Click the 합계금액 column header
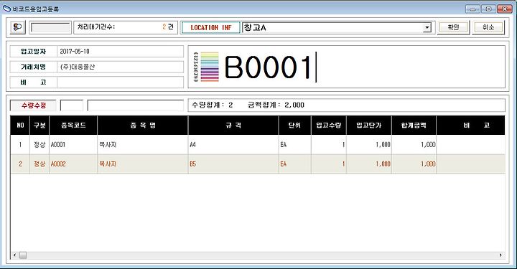The width and height of the screenshot is (517, 269). (x=414, y=125)
